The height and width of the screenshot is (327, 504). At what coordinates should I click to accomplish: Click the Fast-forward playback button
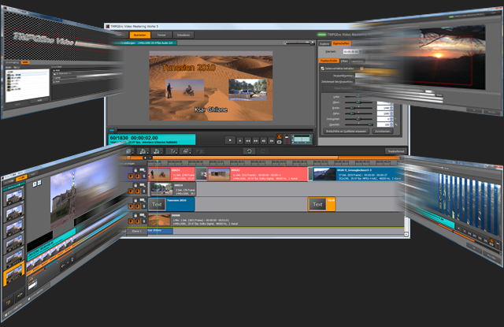point(256,140)
